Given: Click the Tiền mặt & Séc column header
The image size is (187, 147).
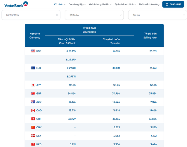Looking at the screenshot, I should 67,41.
